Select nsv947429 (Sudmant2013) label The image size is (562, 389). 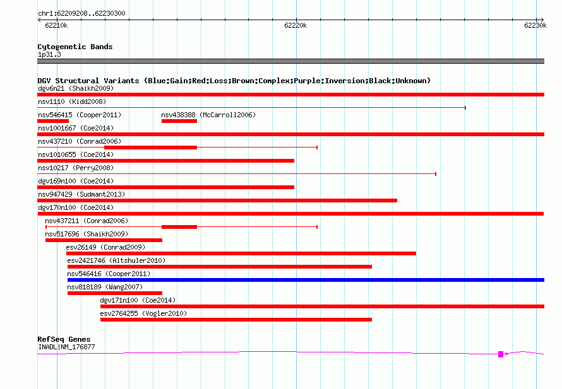click(x=81, y=194)
